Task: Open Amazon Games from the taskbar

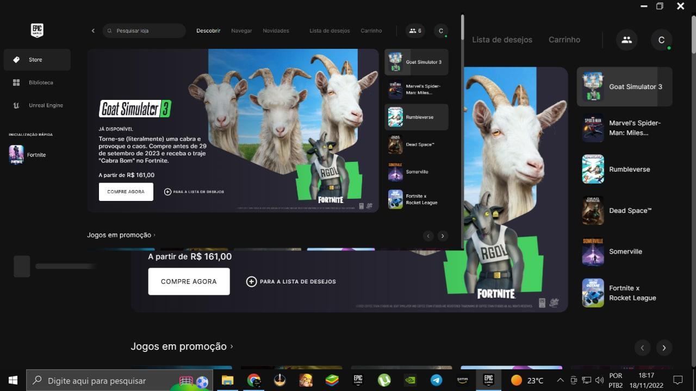Action: tap(463, 380)
